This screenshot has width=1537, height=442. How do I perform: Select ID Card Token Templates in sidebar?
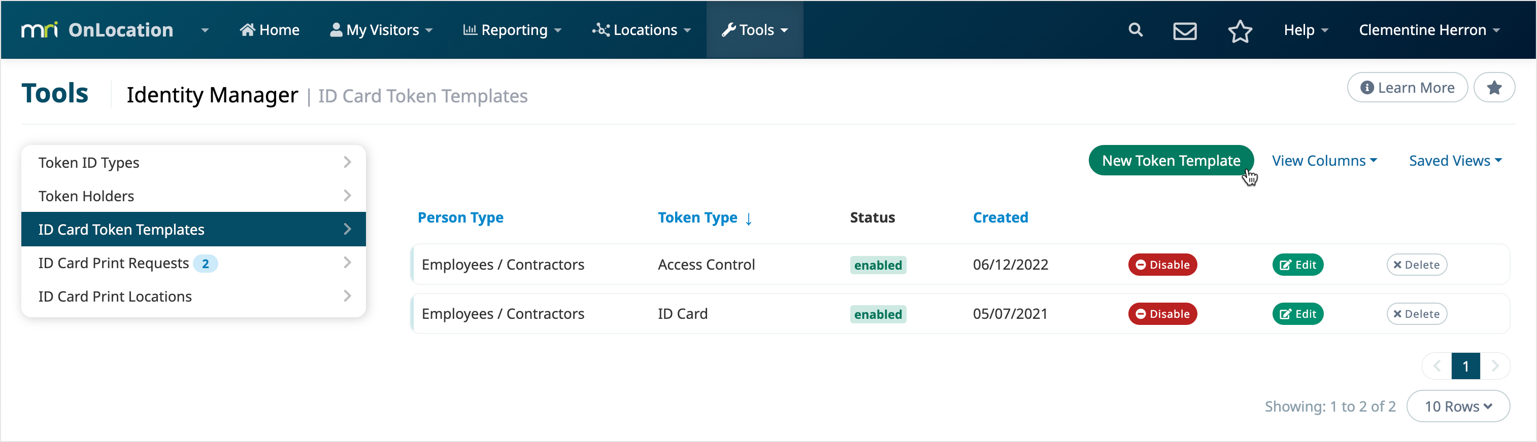(x=193, y=229)
